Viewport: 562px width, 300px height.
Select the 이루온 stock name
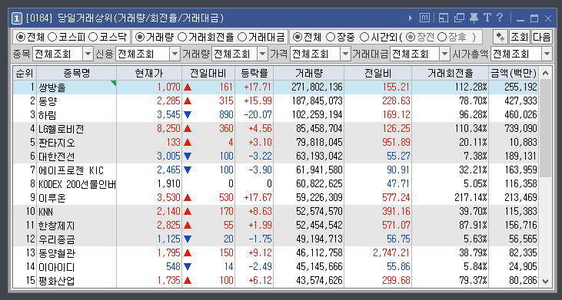click(52, 198)
